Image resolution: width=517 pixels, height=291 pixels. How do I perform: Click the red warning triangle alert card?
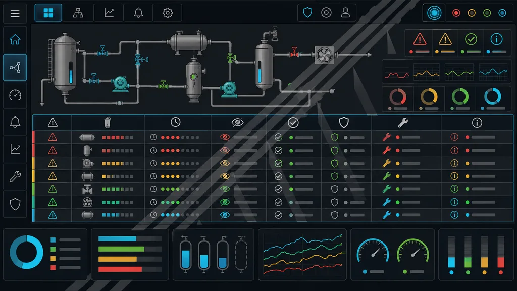419,43
